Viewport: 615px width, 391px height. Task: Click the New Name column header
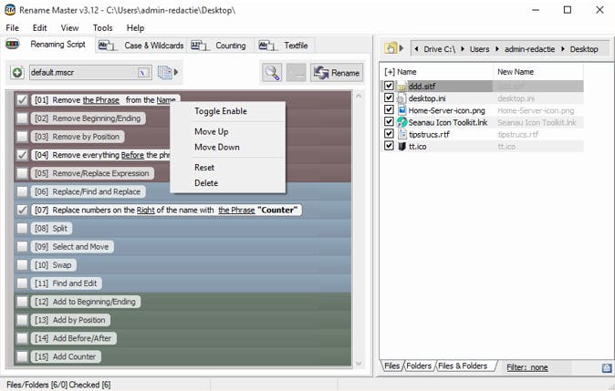pos(516,72)
